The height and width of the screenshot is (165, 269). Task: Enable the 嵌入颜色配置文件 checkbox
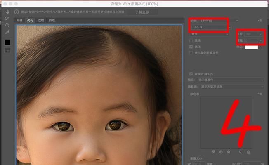click(191, 53)
